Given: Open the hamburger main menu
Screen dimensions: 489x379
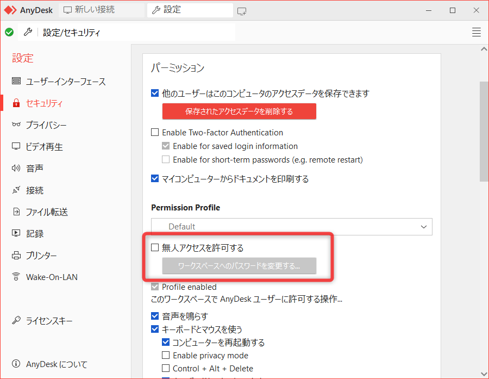Looking at the screenshot, I should 476,32.
